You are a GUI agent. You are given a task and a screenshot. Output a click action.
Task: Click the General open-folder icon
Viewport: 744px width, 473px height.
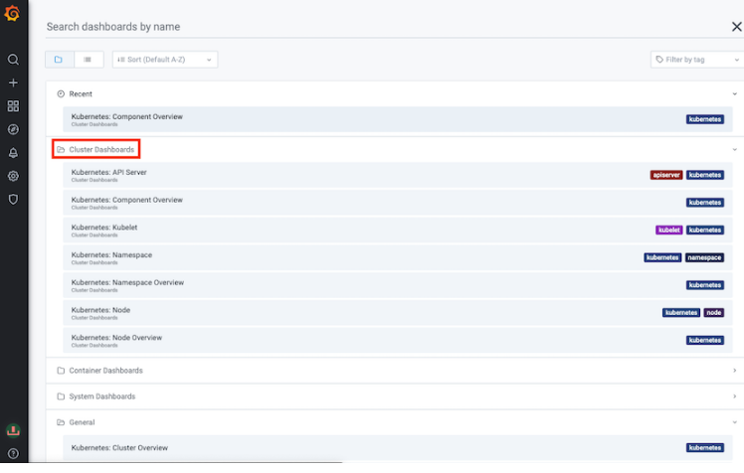click(61, 422)
